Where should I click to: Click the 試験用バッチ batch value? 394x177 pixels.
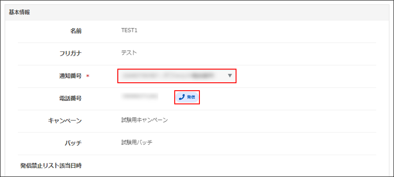(x=137, y=142)
